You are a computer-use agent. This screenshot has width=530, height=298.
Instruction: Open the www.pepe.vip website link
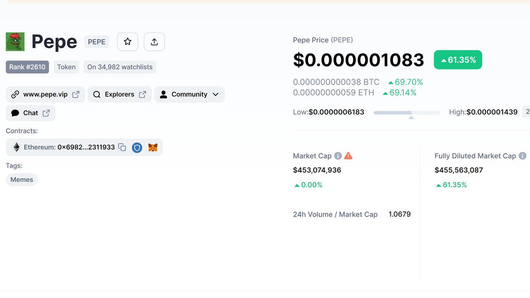(x=45, y=94)
